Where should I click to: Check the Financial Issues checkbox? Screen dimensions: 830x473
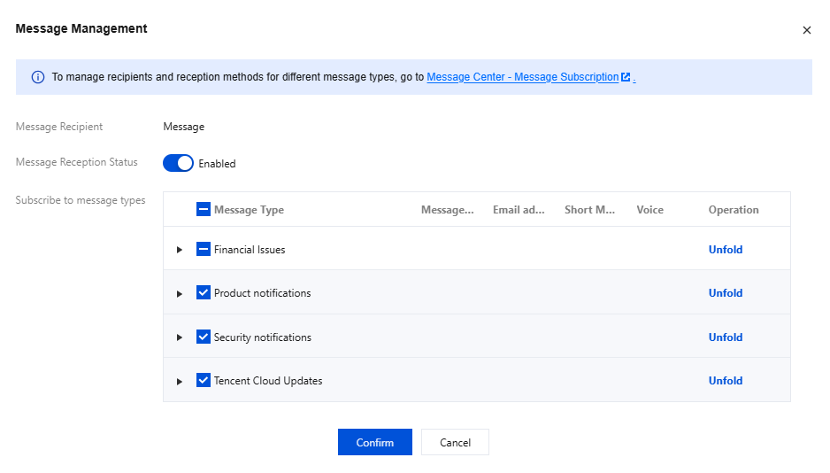(x=204, y=250)
